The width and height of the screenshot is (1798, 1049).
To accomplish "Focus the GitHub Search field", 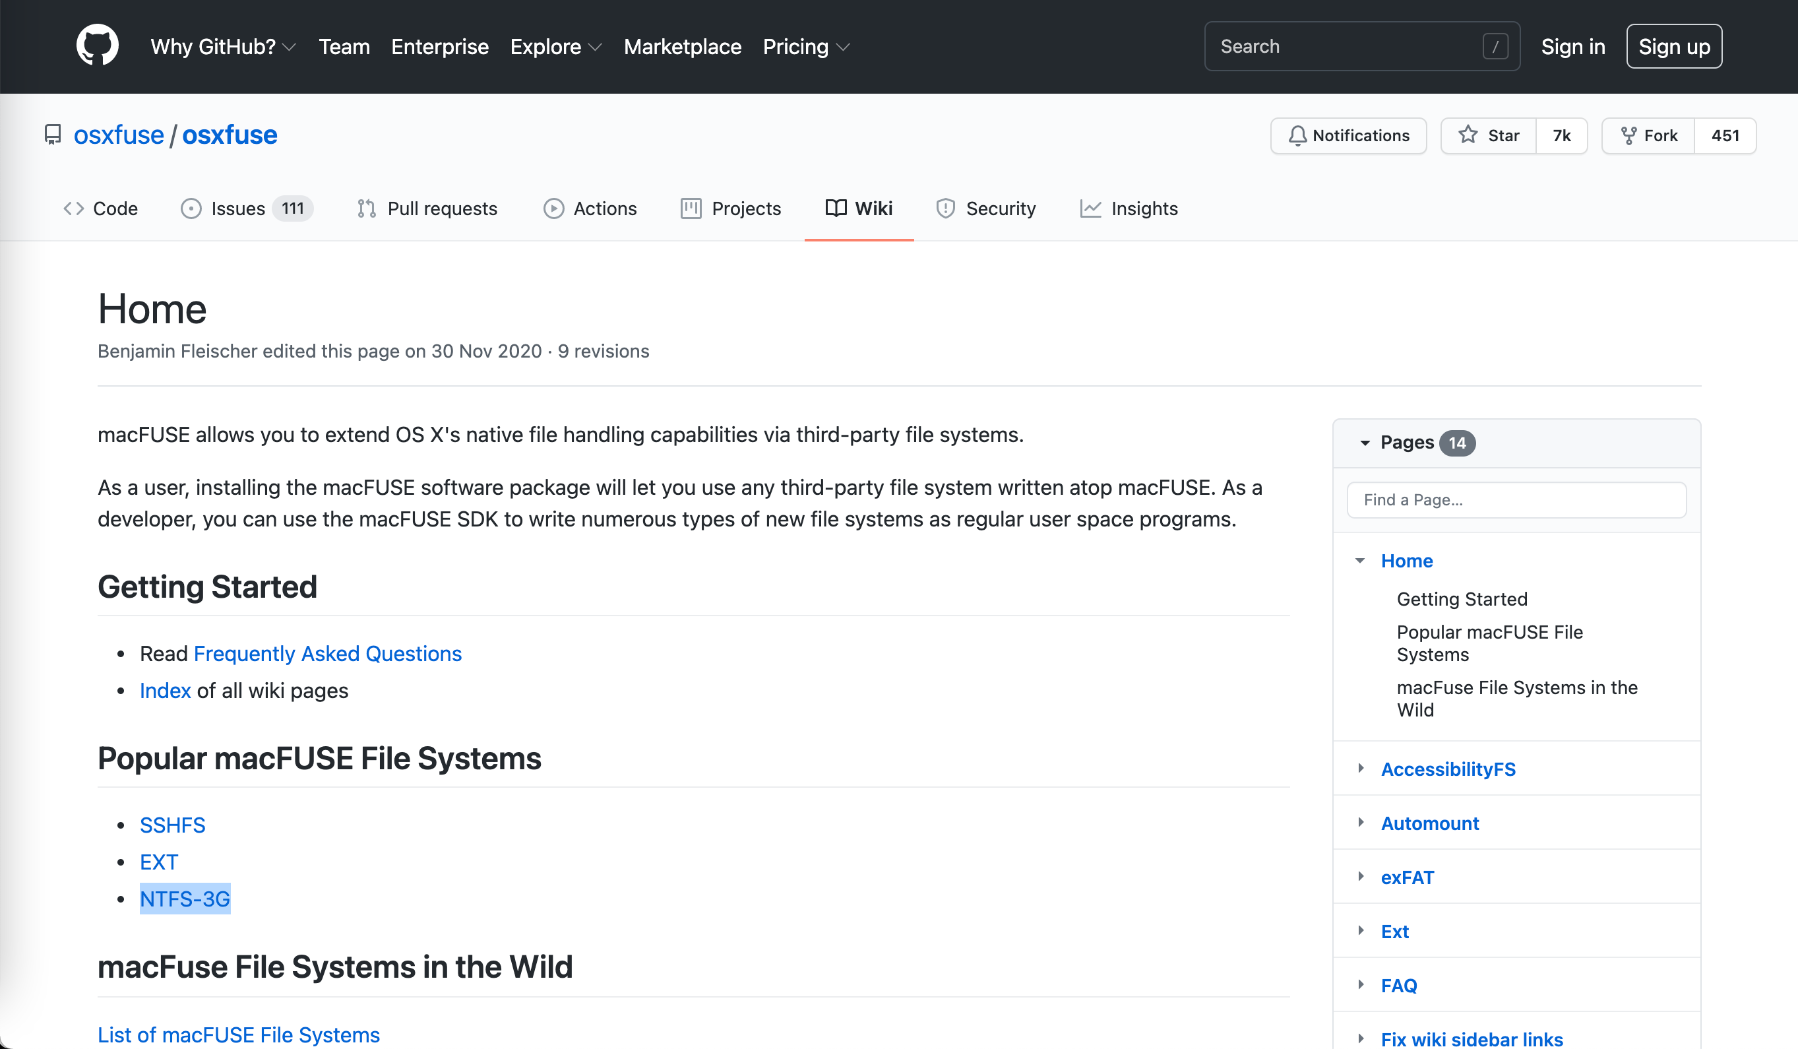I will point(1362,46).
